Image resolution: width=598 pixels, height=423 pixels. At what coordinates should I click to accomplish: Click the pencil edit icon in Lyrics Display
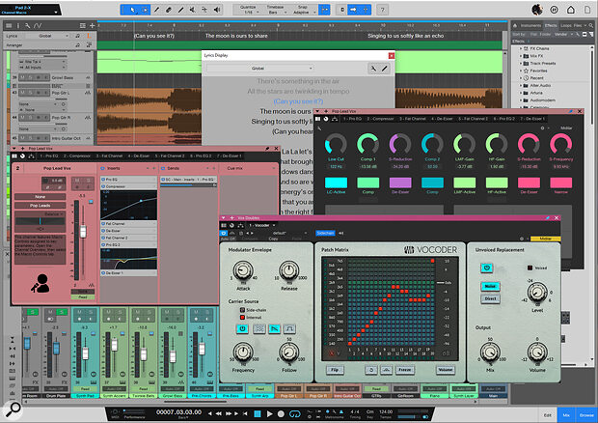pos(385,69)
